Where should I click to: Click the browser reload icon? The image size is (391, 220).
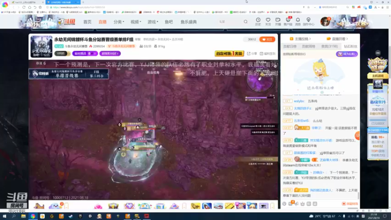tap(23, 7)
